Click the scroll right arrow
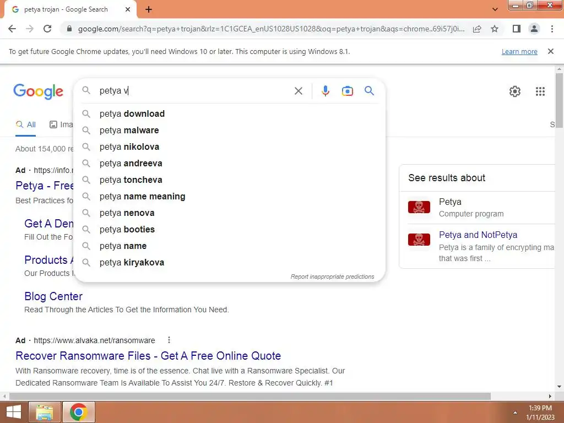 pos(550,396)
